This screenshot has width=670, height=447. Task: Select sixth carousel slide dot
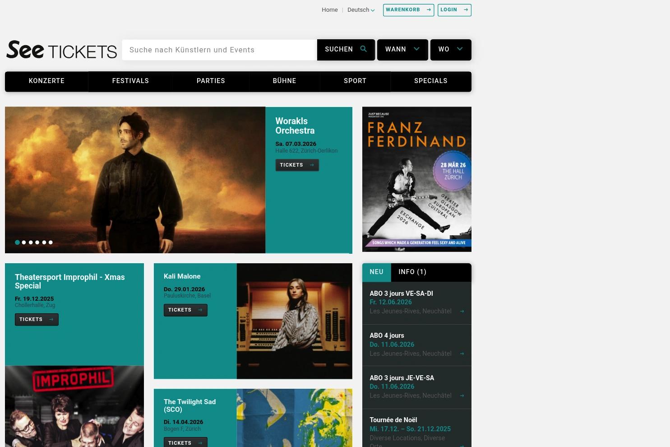[x=51, y=242]
